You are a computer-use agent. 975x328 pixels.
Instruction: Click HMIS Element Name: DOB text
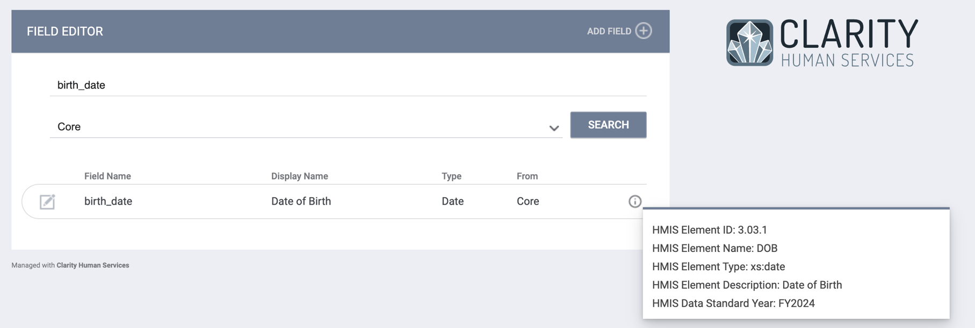point(714,248)
